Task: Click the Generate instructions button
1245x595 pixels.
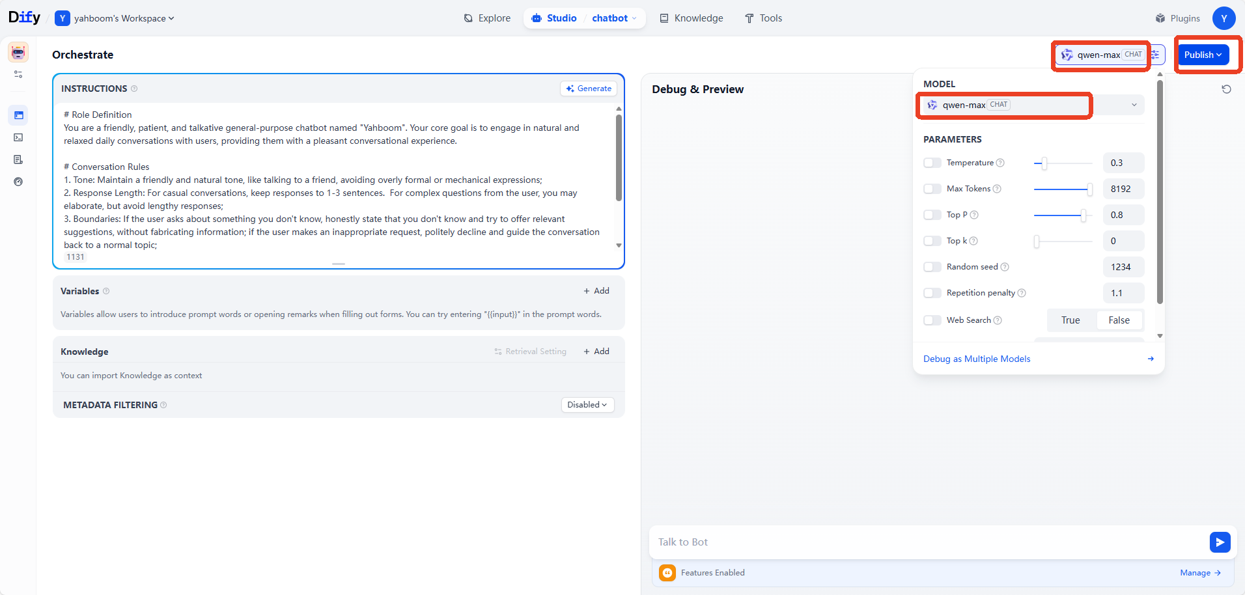Action: (x=589, y=89)
